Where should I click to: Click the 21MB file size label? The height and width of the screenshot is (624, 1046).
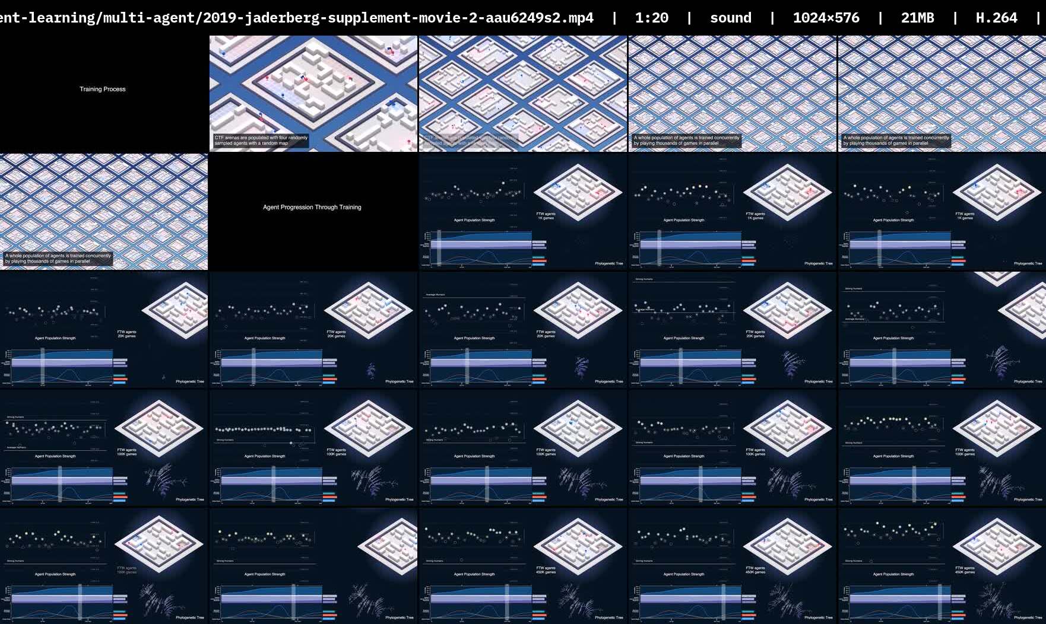(x=917, y=18)
